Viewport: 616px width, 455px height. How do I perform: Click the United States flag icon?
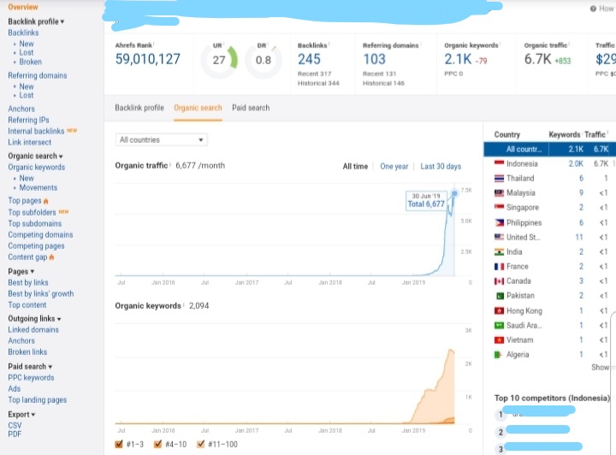499,237
